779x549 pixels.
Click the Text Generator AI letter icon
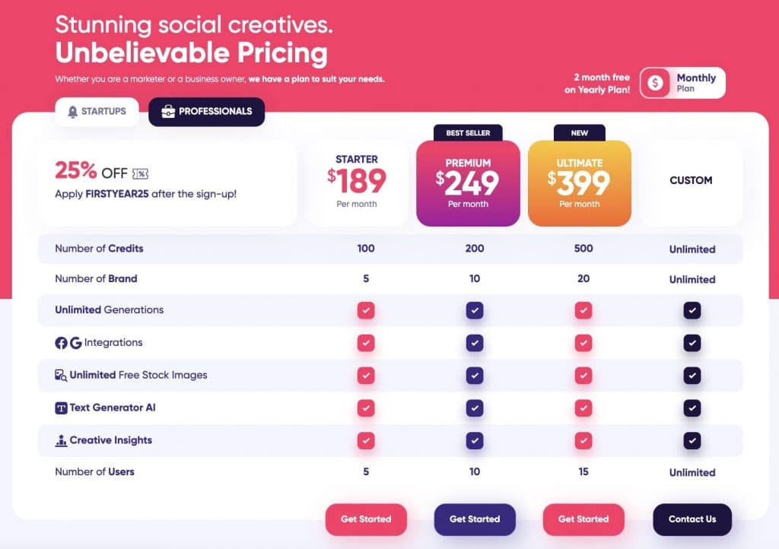pyautogui.click(x=60, y=408)
